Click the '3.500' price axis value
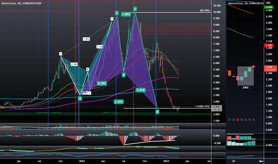 pos(216,95)
